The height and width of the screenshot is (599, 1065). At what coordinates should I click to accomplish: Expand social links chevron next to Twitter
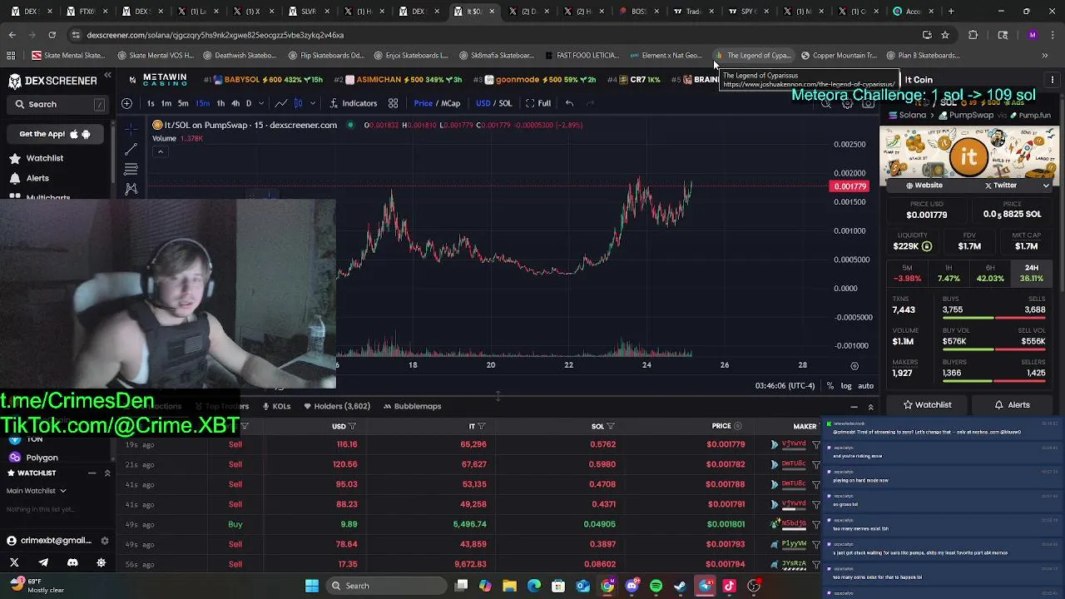pos(1046,186)
